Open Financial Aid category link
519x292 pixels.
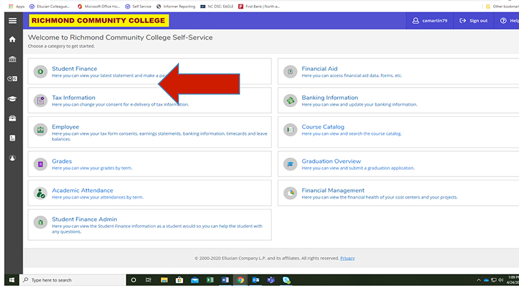(319, 69)
